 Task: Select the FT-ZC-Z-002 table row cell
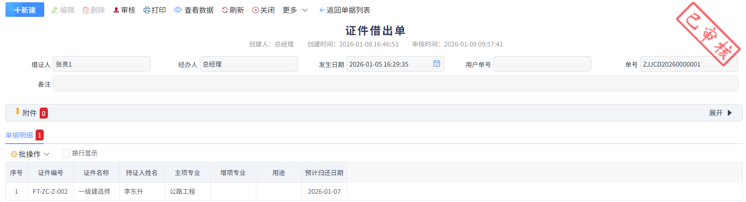[x=50, y=192]
